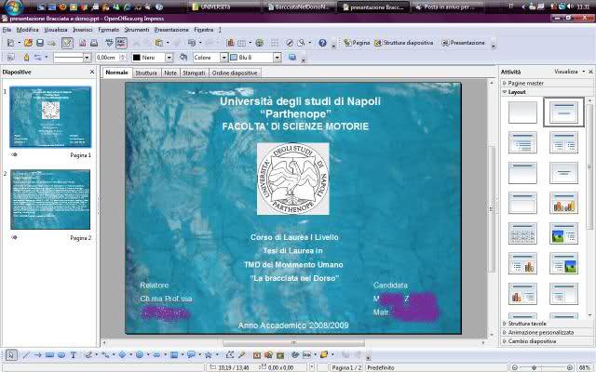
Task: Click the Blu 8 color swatch
Action: click(234, 58)
